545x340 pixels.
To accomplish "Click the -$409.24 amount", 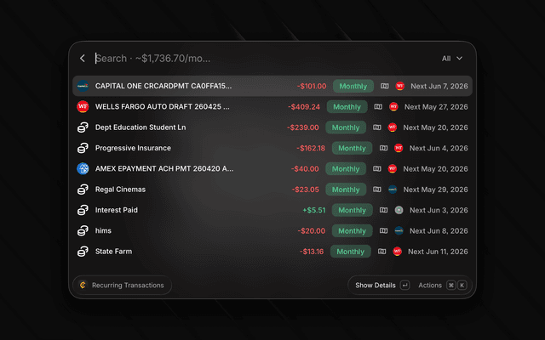I will pos(304,107).
